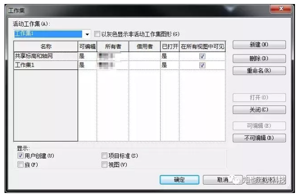Screen dimensions: 301x195
Task: Select the 共享标高和轴网 row name
Action: point(46,56)
